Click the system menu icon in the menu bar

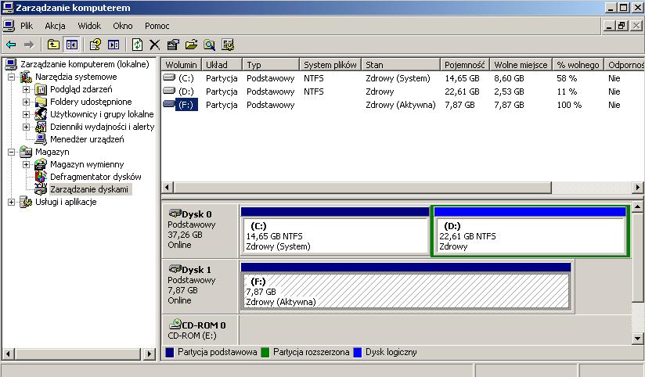coord(9,26)
